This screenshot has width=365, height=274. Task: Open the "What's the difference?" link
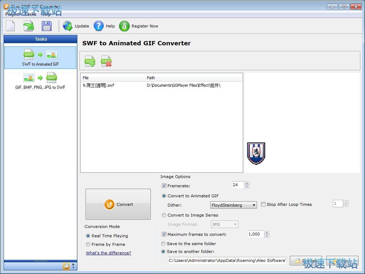tap(108, 253)
